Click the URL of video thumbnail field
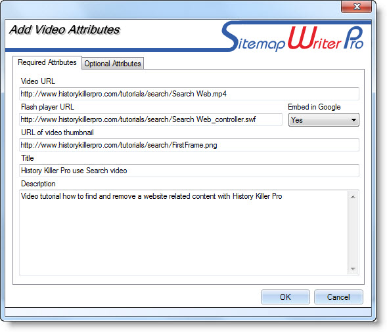 click(x=189, y=145)
